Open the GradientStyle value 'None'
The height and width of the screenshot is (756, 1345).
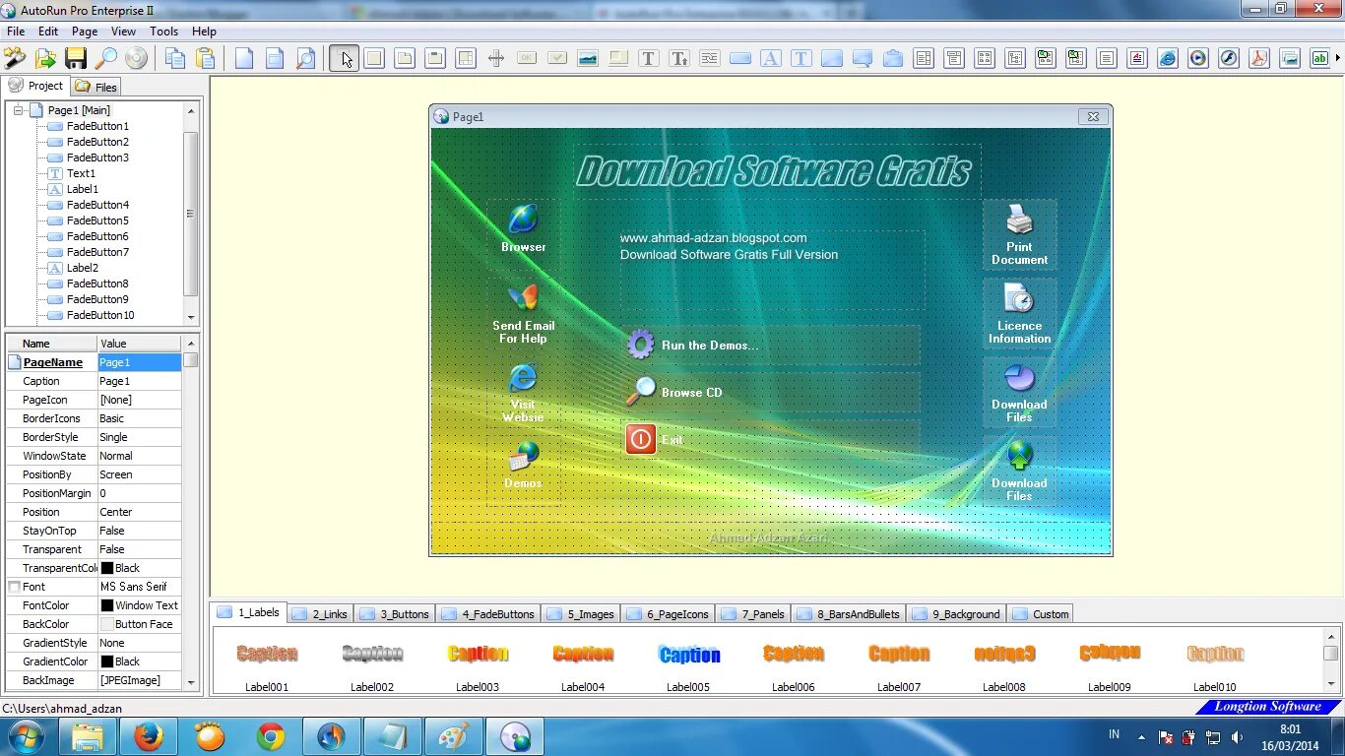click(140, 643)
